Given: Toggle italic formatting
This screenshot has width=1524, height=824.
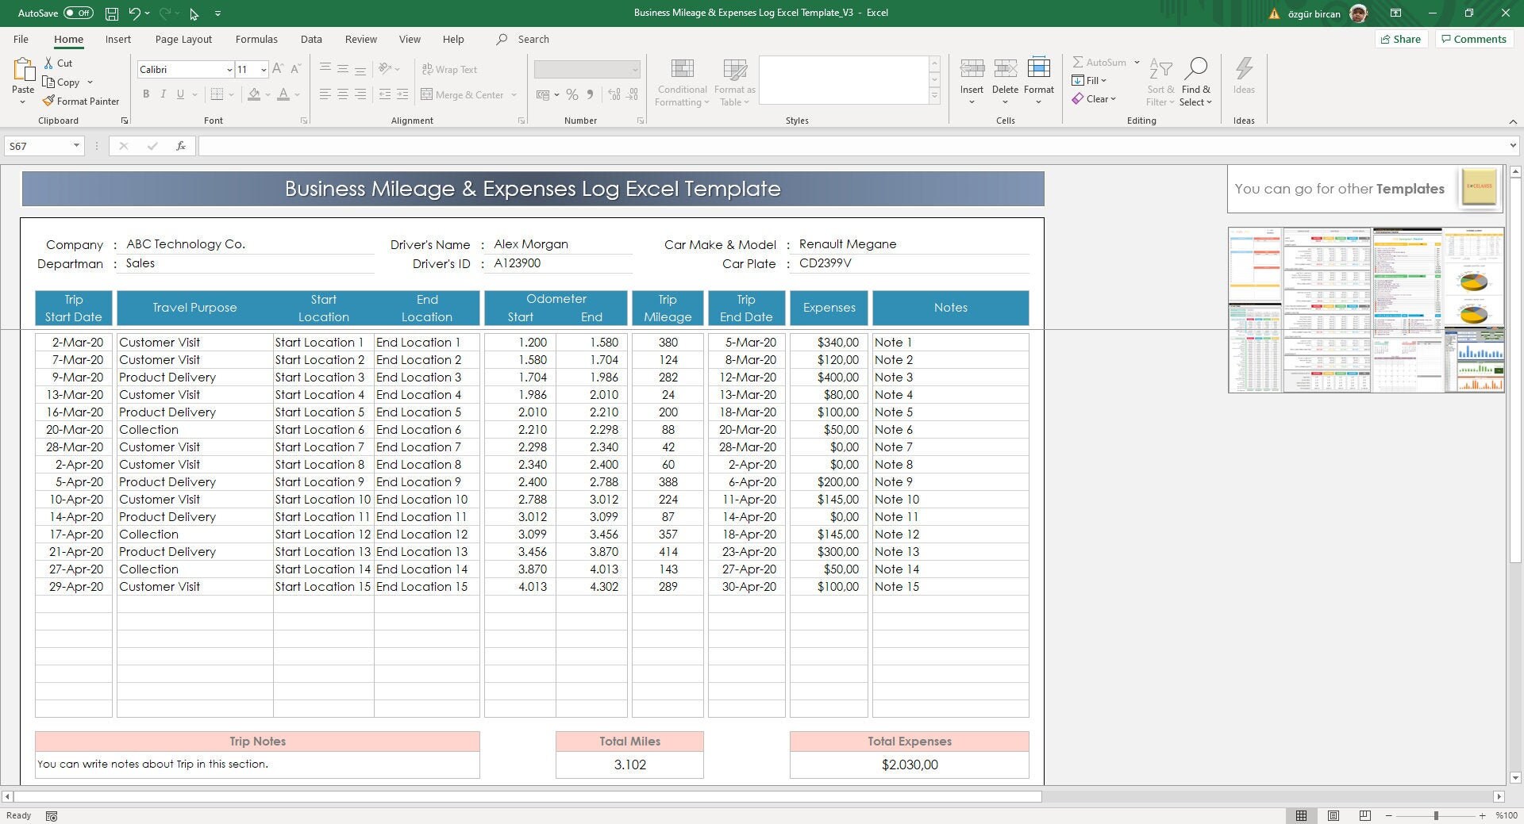Looking at the screenshot, I should point(164,94).
